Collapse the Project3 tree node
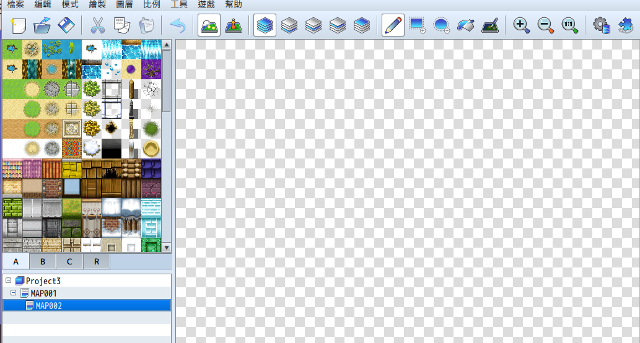The height and width of the screenshot is (343, 640). [8, 280]
